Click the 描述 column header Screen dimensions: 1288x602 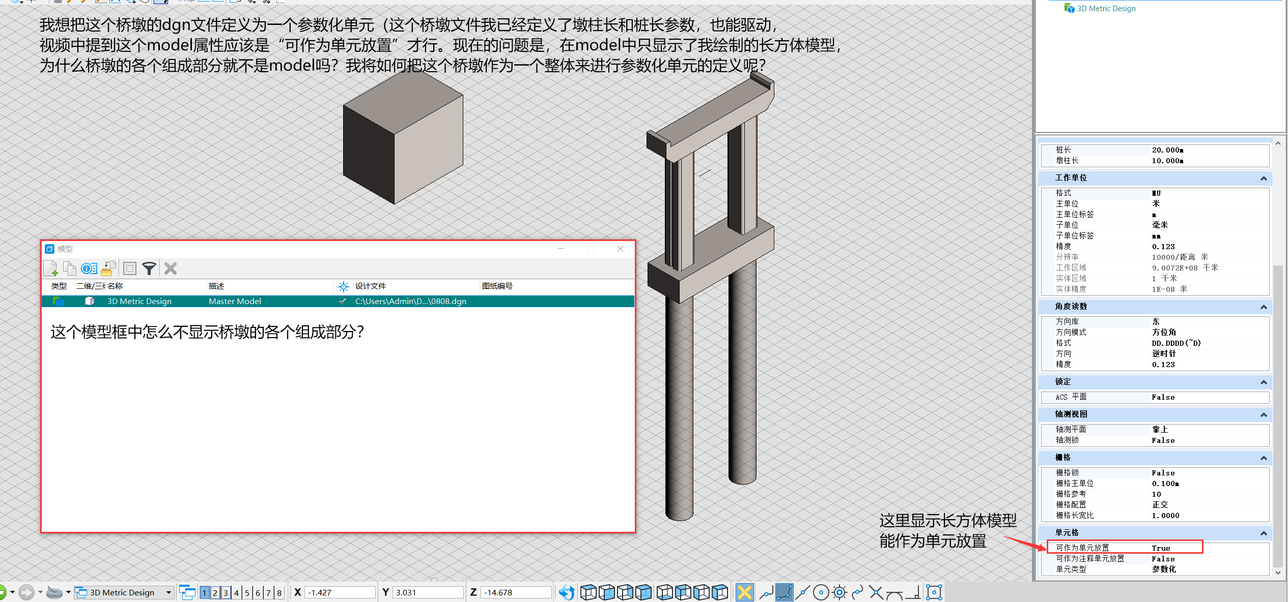(x=216, y=286)
